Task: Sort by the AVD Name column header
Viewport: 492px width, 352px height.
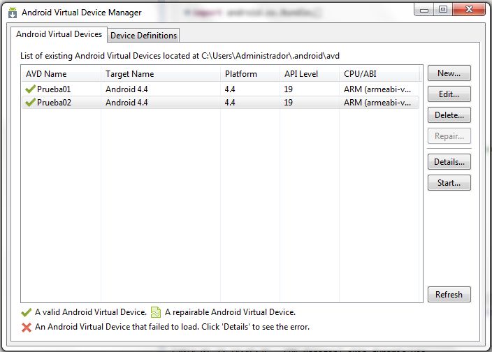Action: tap(61, 74)
